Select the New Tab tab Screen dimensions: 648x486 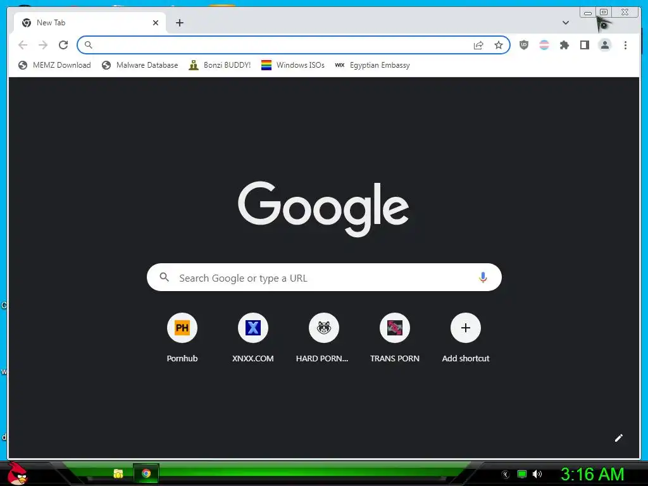pos(90,23)
